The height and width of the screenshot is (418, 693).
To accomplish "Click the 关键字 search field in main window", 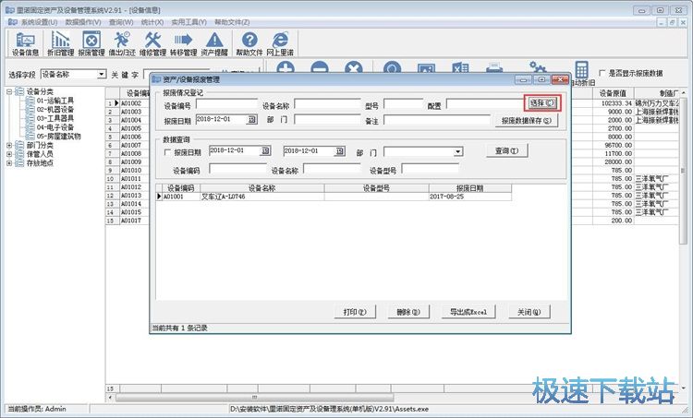I will point(176,74).
